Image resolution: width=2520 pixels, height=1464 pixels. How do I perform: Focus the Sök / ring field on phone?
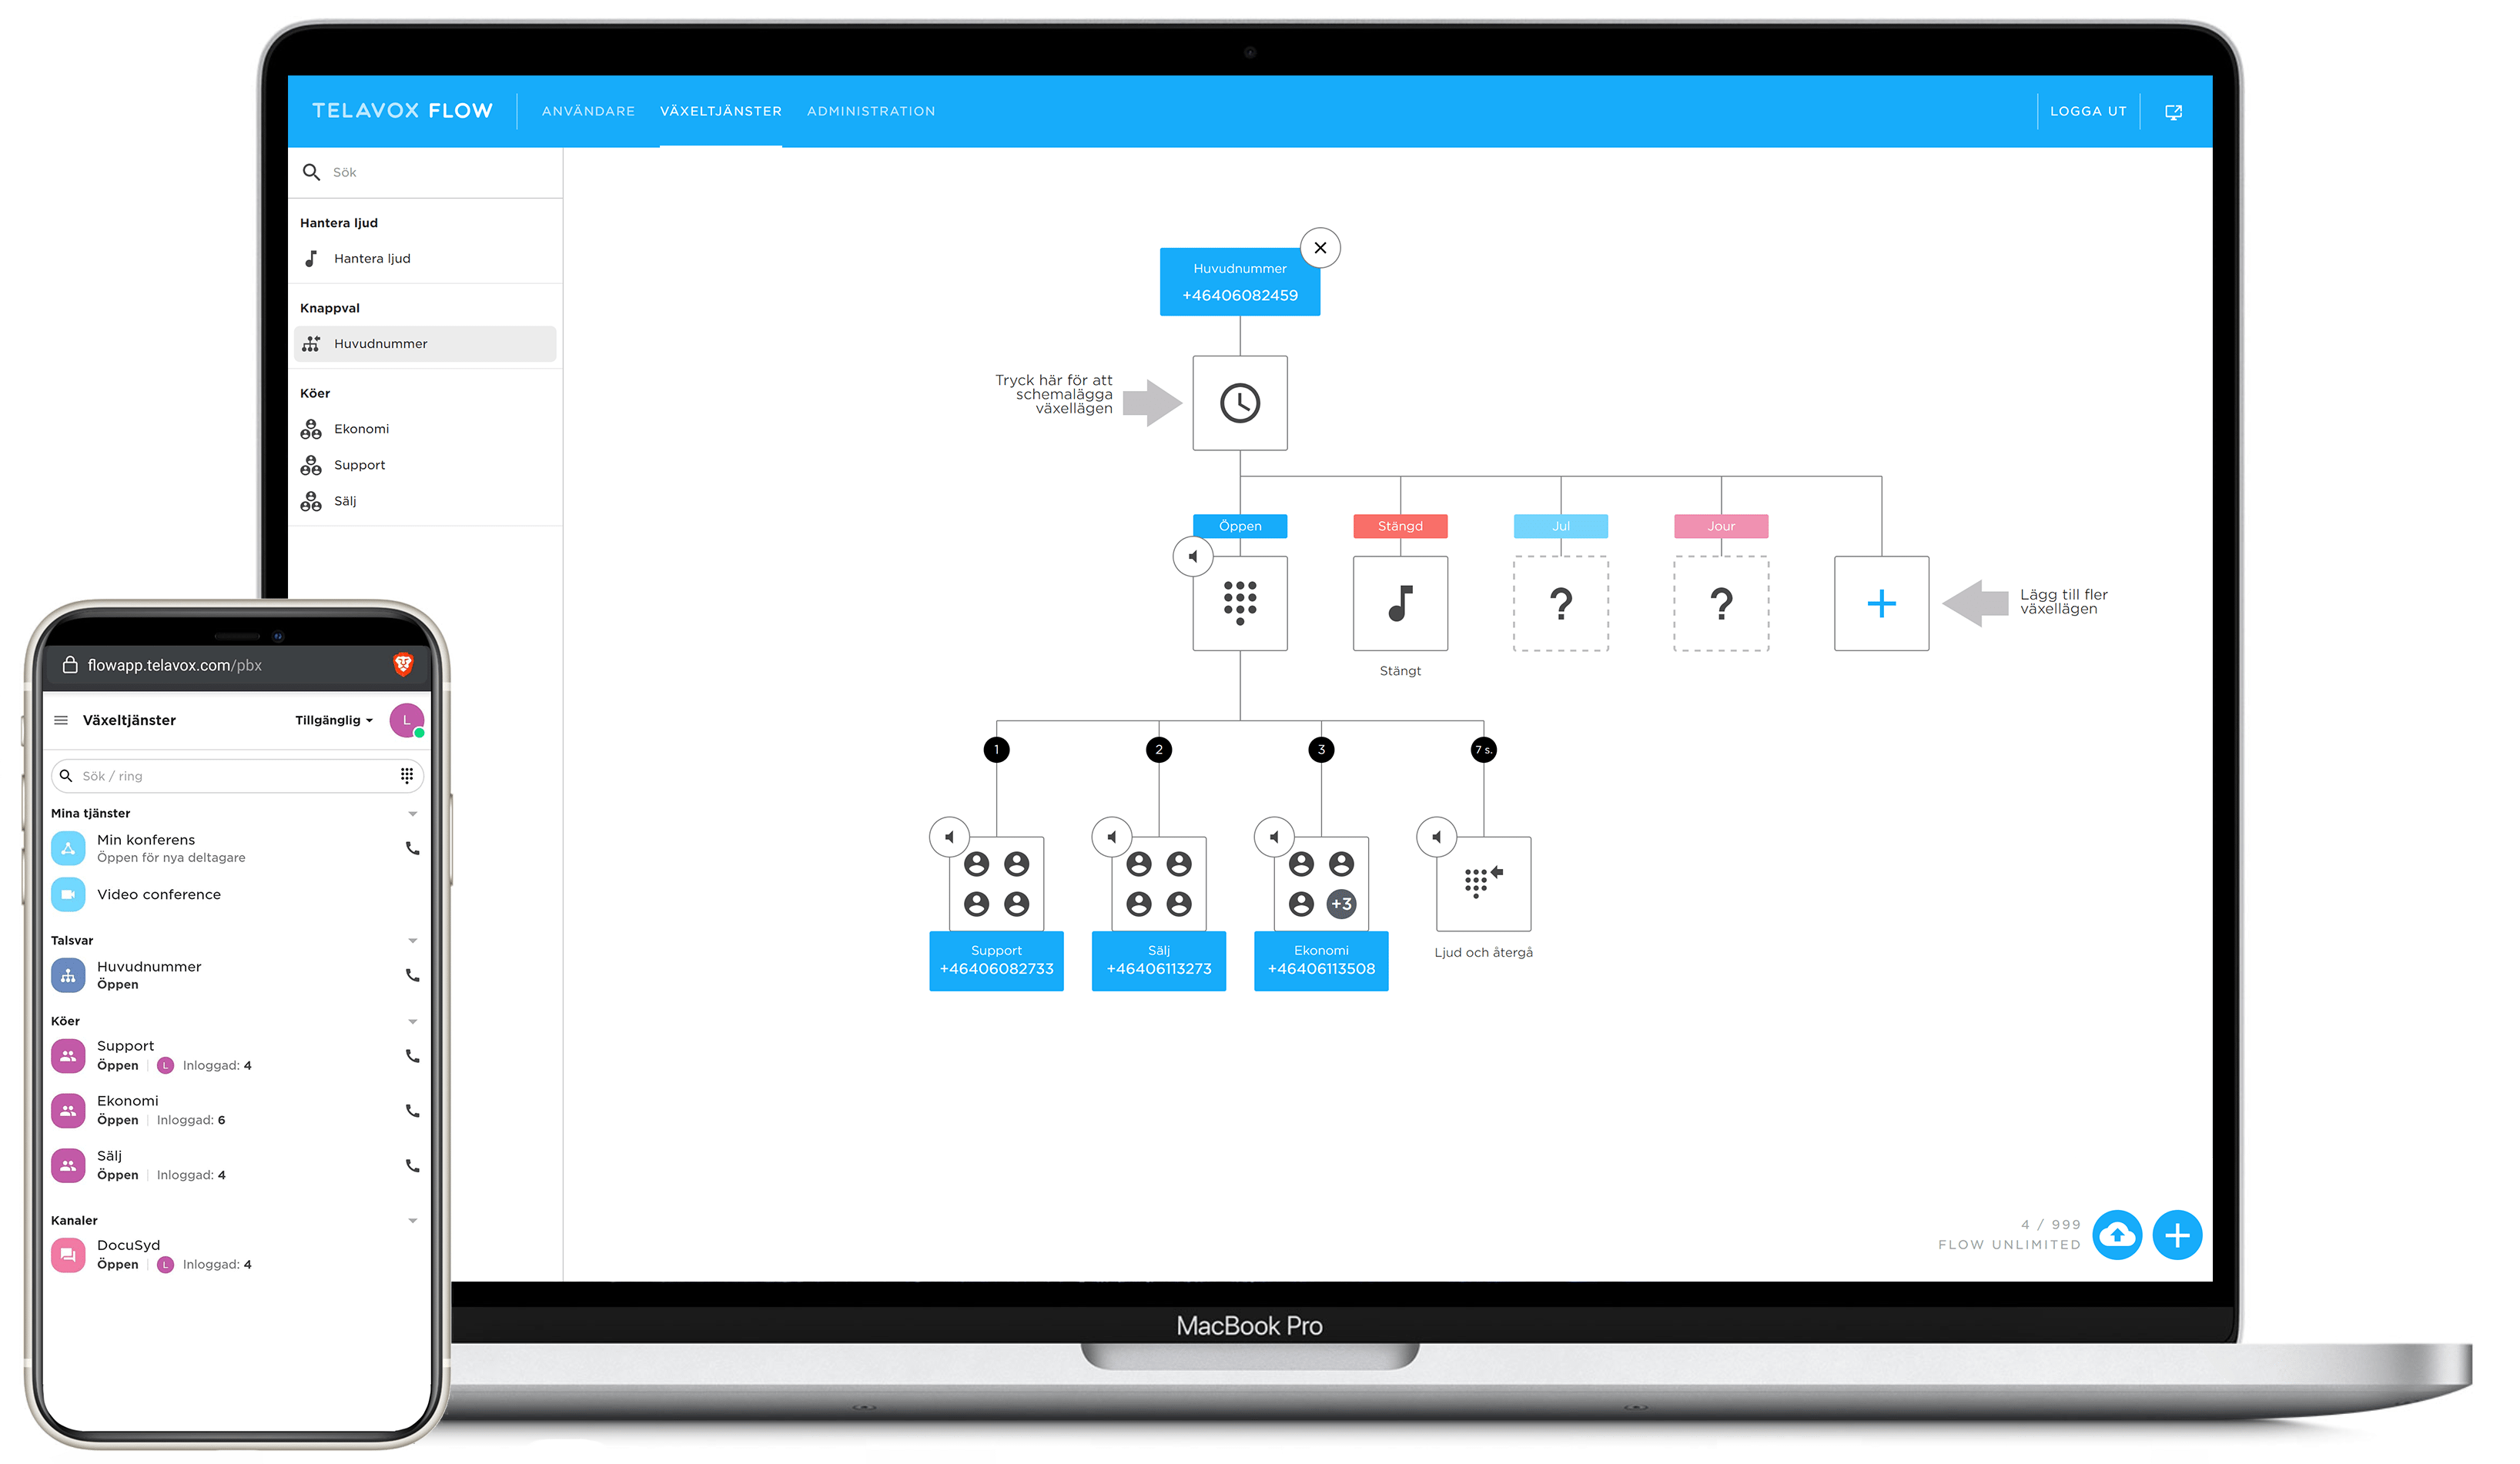click(237, 776)
